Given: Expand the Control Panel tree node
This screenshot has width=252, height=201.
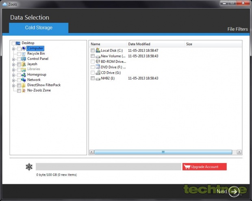Looking at the screenshot, I should (x=14, y=59).
